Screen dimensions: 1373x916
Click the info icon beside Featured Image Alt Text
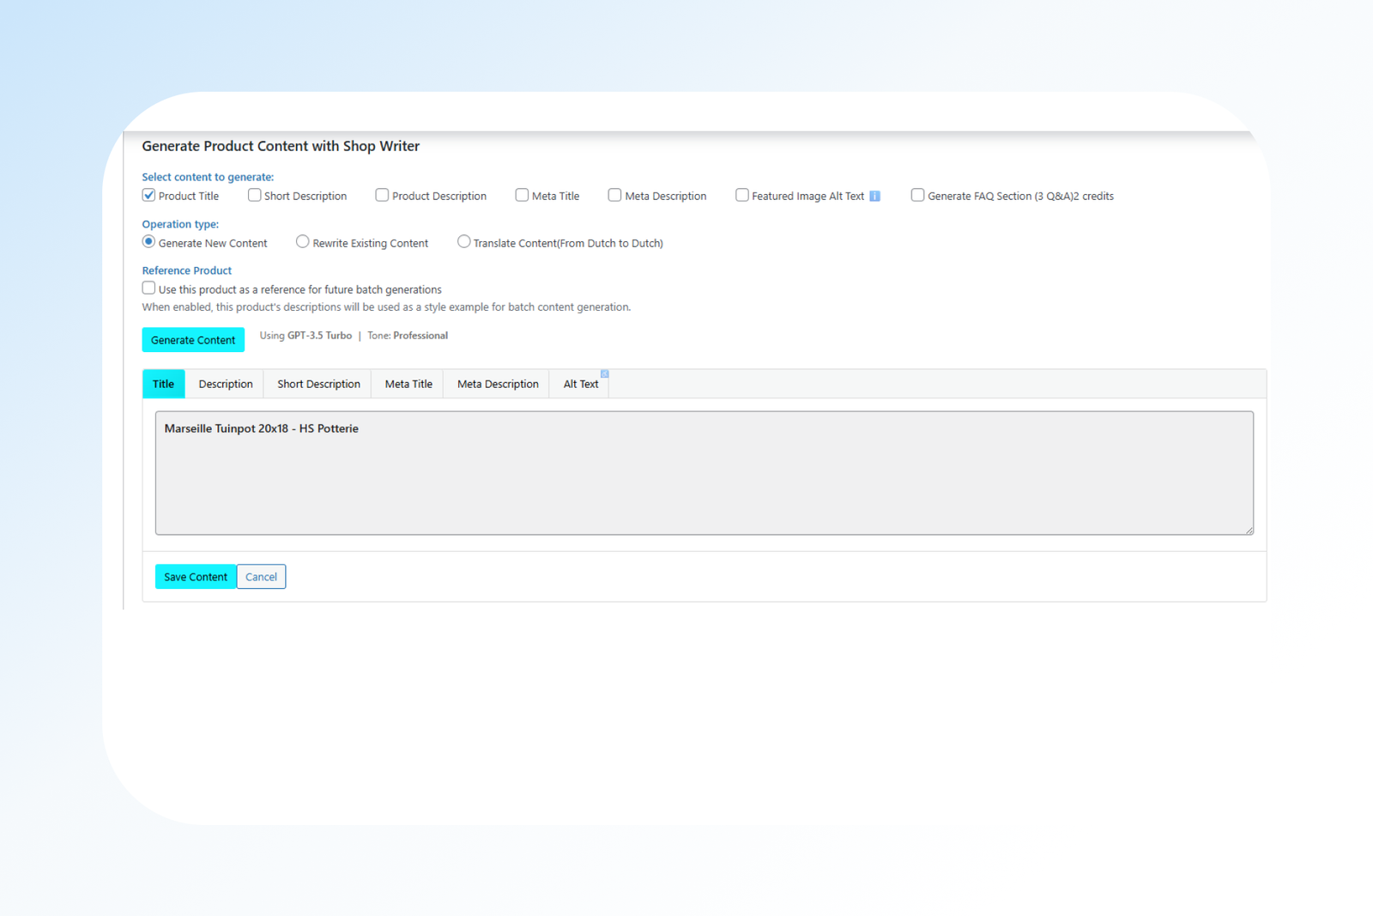click(x=874, y=196)
